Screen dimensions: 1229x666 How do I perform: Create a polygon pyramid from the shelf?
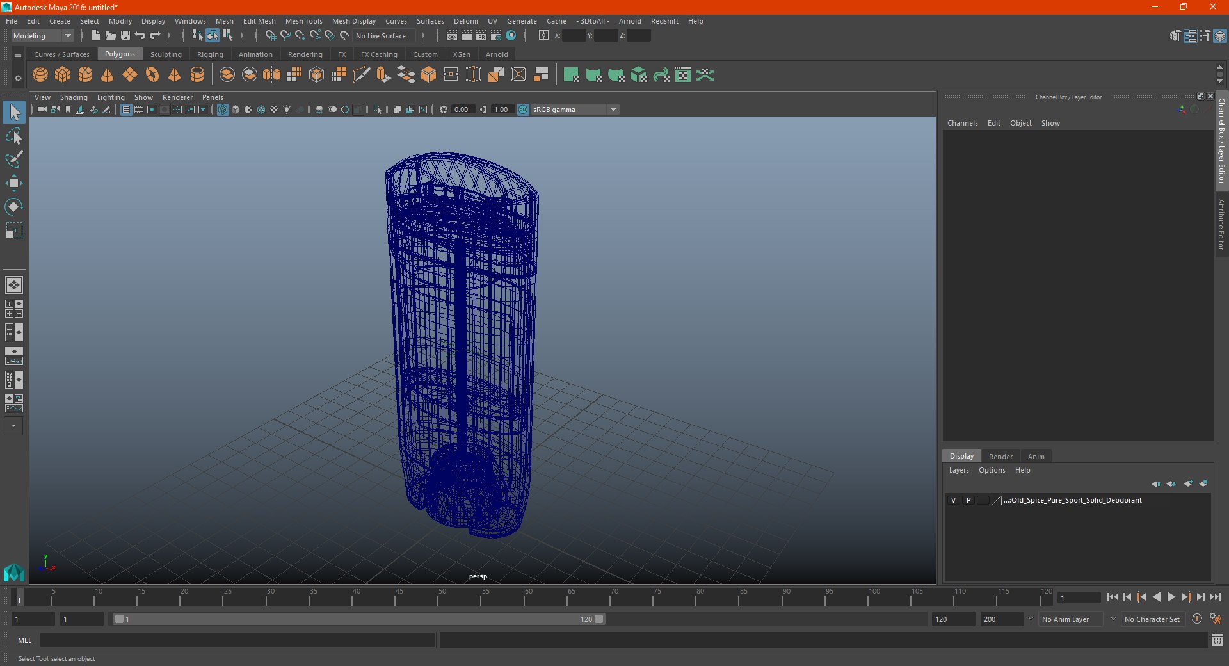pos(174,75)
